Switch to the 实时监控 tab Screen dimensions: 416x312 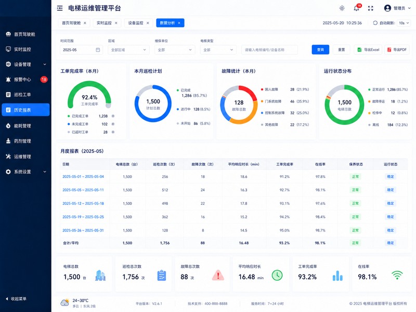click(x=104, y=23)
